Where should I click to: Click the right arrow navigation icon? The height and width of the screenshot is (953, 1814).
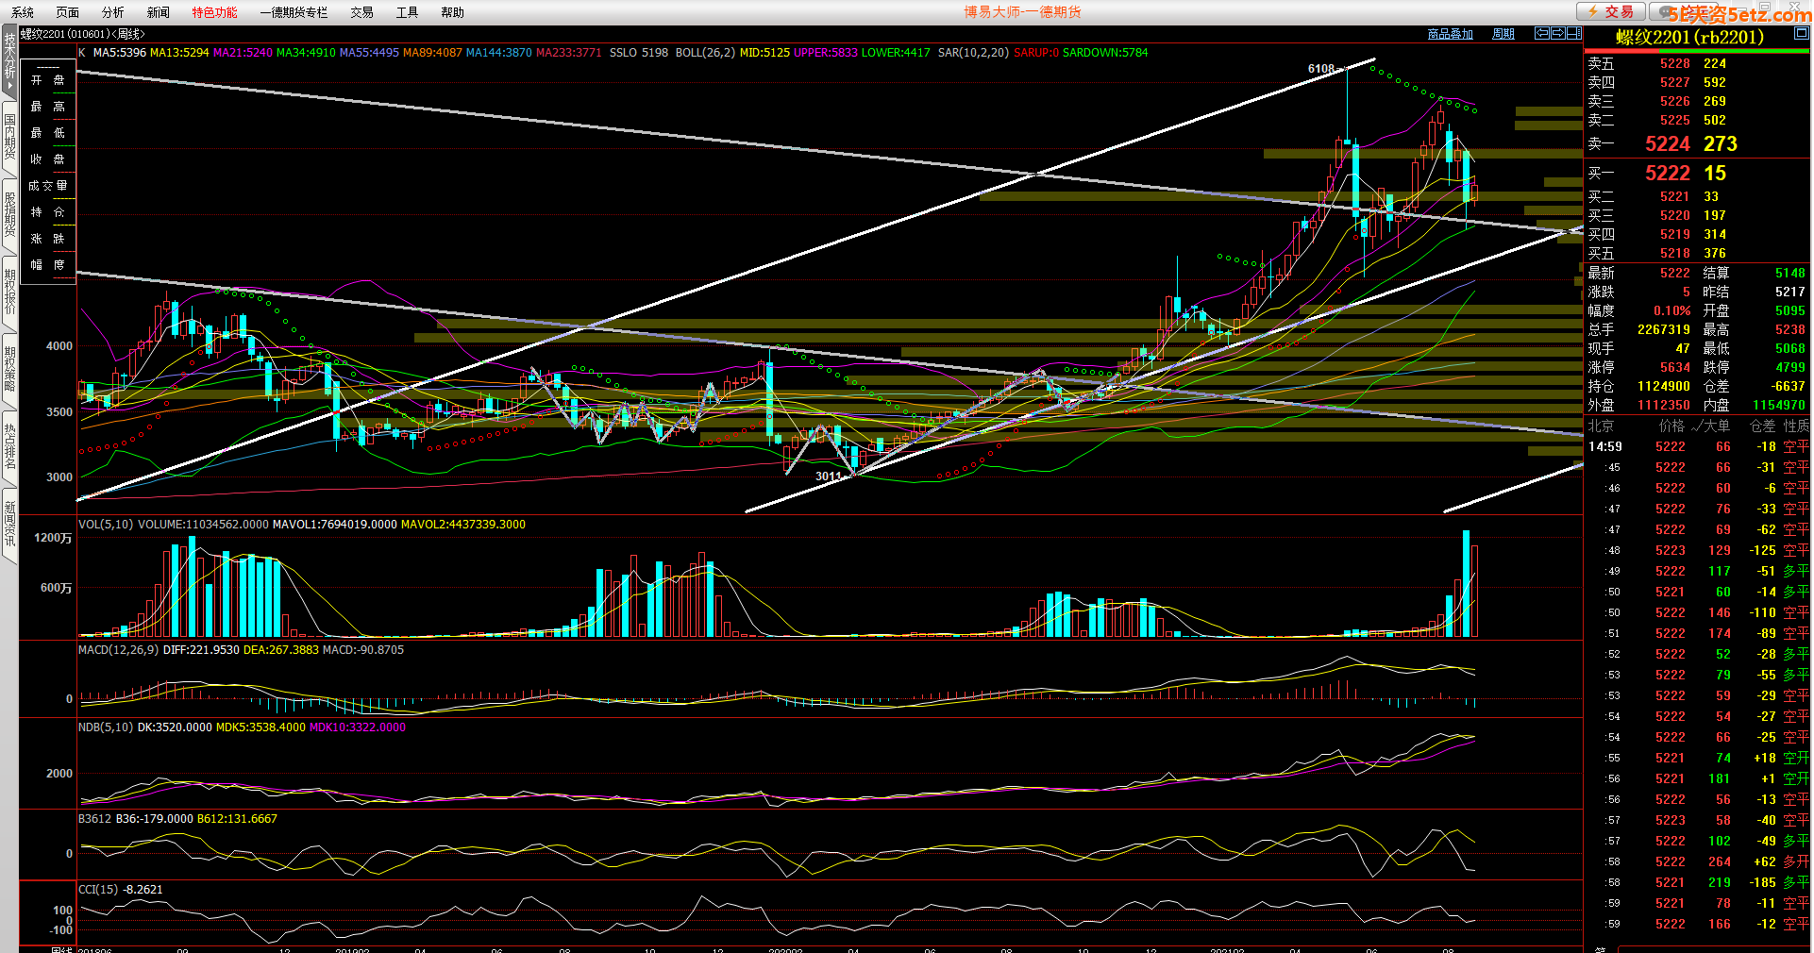(x=1557, y=33)
